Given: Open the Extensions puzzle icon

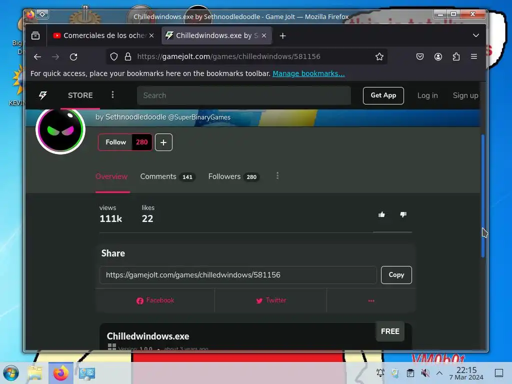Looking at the screenshot, I should (456, 57).
